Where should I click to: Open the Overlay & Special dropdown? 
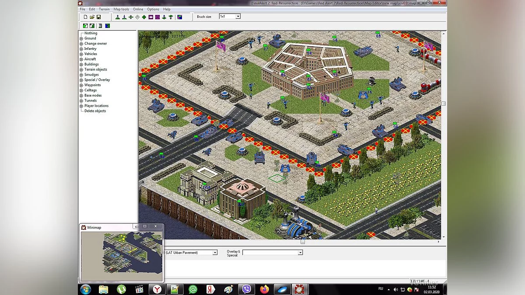click(x=300, y=252)
